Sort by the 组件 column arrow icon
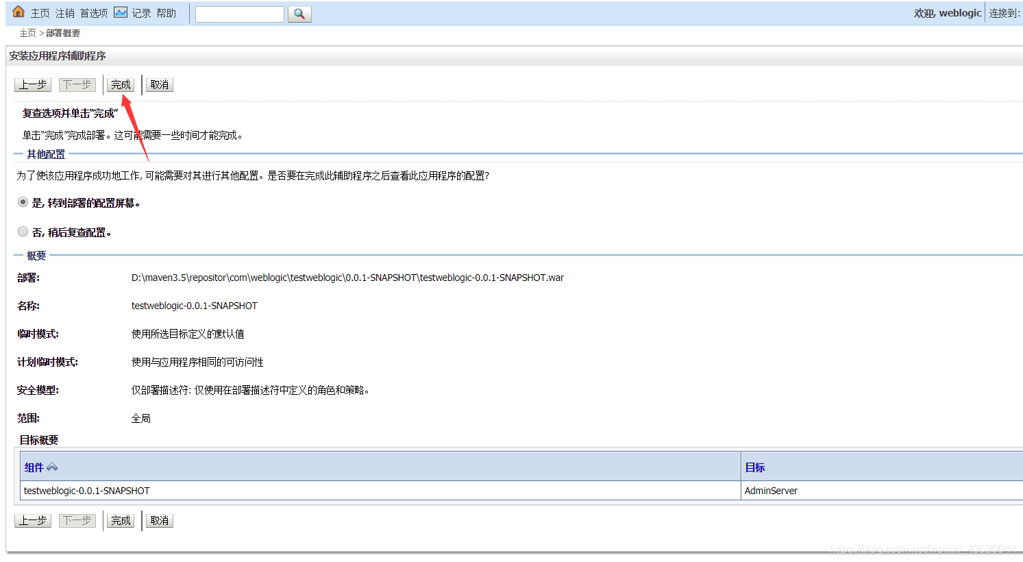The height and width of the screenshot is (562, 1023). pyautogui.click(x=52, y=467)
